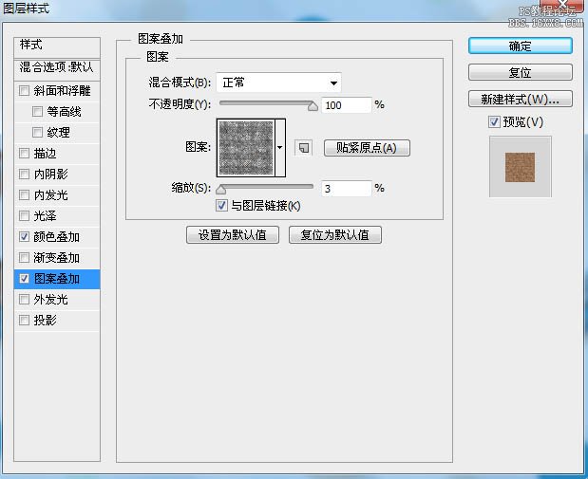
Task: Click the 不透明度 slider handle
Action: click(x=313, y=106)
